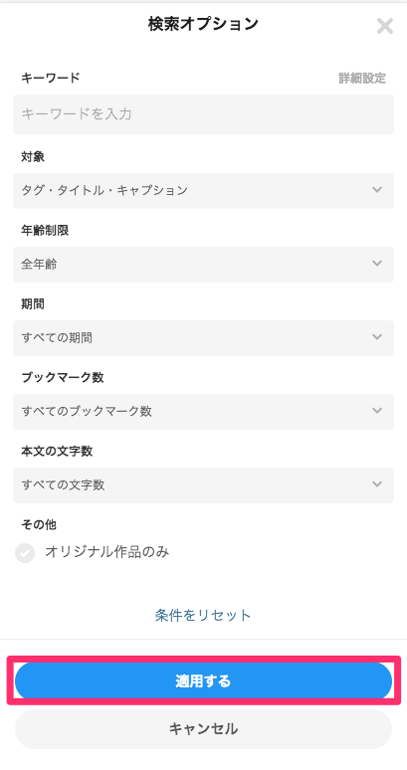
Task: Open the タグ・タイトル・キャプション dropdown
Action: (x=203, y=191)
